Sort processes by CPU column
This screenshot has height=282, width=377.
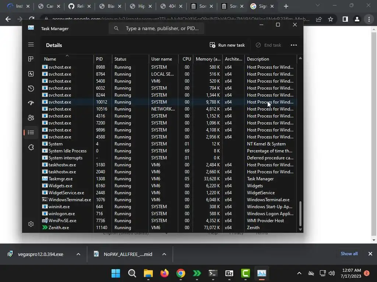(186, 59)
